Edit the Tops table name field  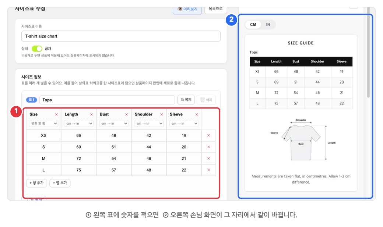click(x=107, y=100)
